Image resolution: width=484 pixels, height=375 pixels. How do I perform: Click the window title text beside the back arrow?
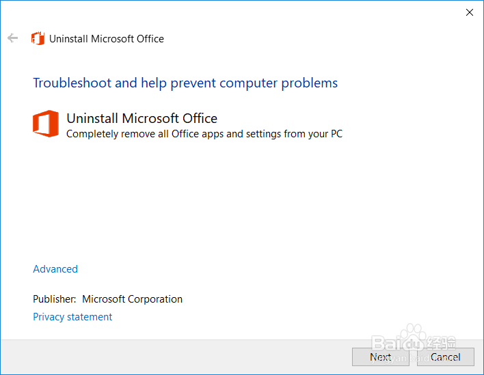(x=107, y=39)
